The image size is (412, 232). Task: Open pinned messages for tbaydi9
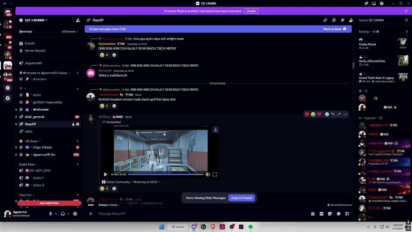point(342,20)
